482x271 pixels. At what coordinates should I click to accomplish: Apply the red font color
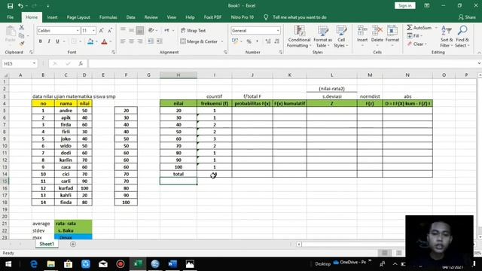coord(104,41)
